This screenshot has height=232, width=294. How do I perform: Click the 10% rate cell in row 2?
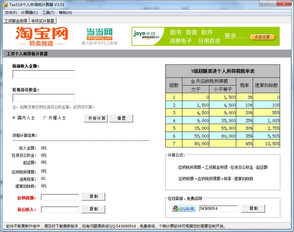coord(245,105)
